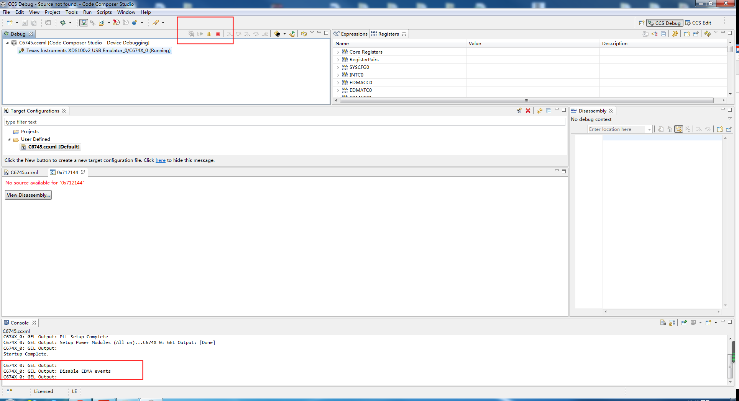739x401 pixels.
Task: Click the 'here' link to hide message
Action: [x=161, y=160]
